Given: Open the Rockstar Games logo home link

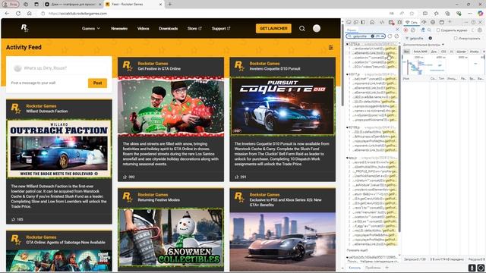Looking at the screenshot, I should coord(24,28).
